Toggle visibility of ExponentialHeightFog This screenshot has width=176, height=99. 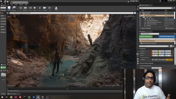[140, 21]
